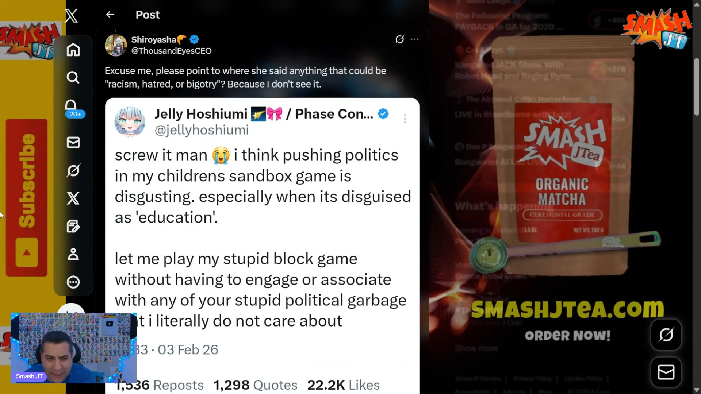Expand the More circle menu in sidebar
This screenshot has width=701, height=394.
[x=73, y=282]
